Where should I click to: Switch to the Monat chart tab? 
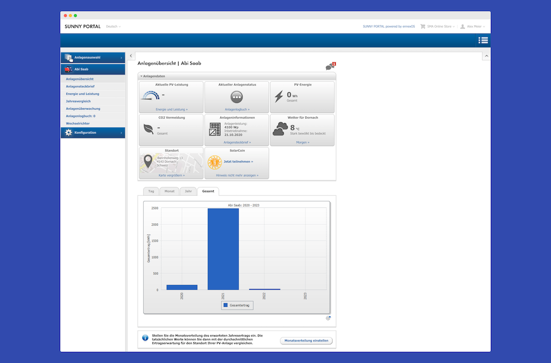tap(169, 191)
